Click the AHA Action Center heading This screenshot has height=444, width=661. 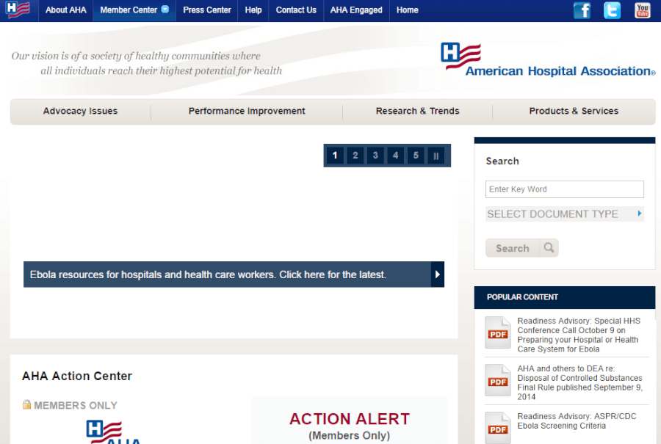[76, 376]
